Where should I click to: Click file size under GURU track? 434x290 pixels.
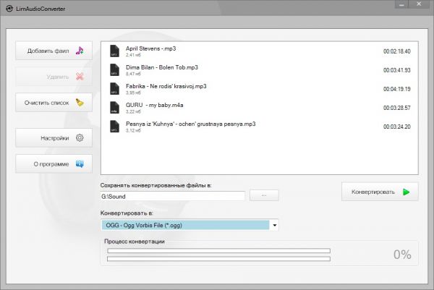click(133, 111)
